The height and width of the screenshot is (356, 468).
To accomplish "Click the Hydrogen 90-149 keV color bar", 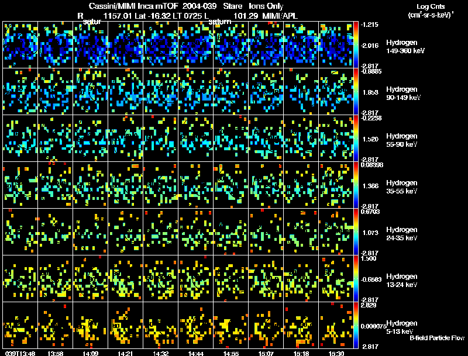I will 356,92.
